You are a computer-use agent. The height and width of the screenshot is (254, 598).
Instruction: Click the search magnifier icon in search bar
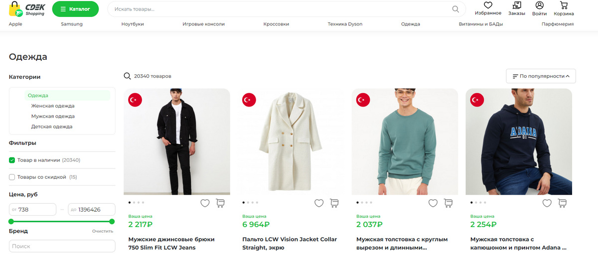455,9
